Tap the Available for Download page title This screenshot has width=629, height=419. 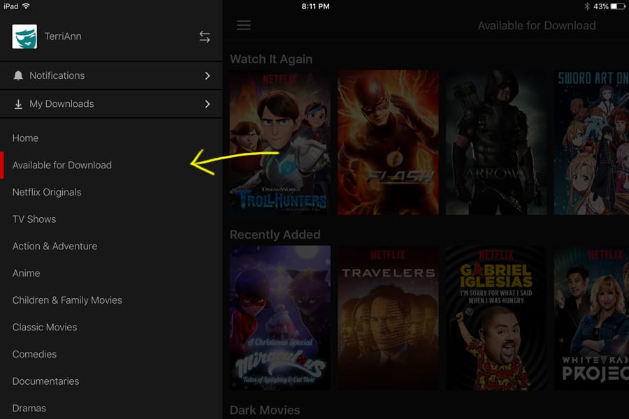click(536, 26)
